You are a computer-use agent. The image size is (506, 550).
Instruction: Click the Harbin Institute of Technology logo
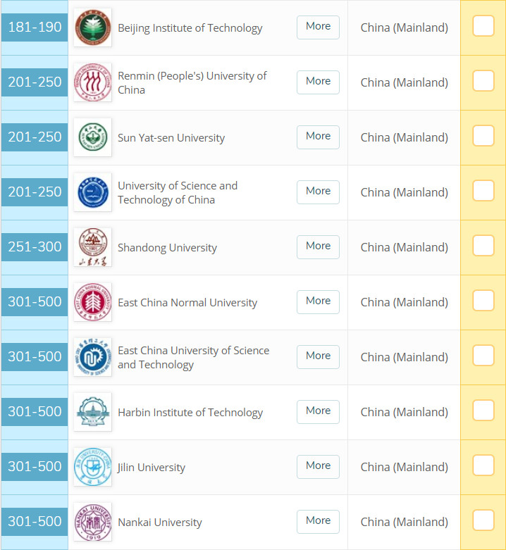[x=92, y=412]
